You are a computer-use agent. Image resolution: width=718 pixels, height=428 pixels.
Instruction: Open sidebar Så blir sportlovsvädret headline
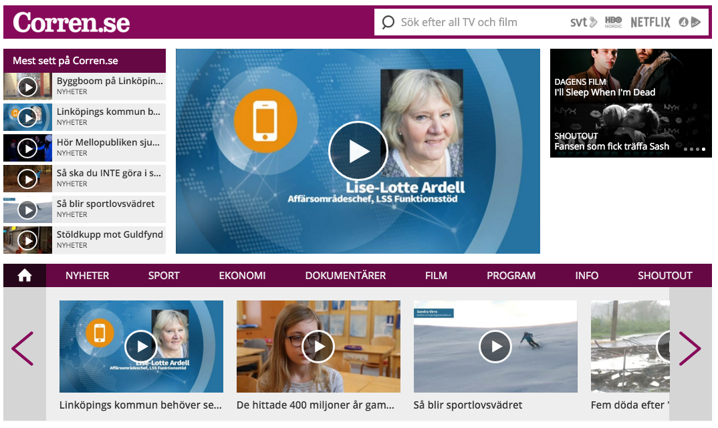(x=106, y=204)
